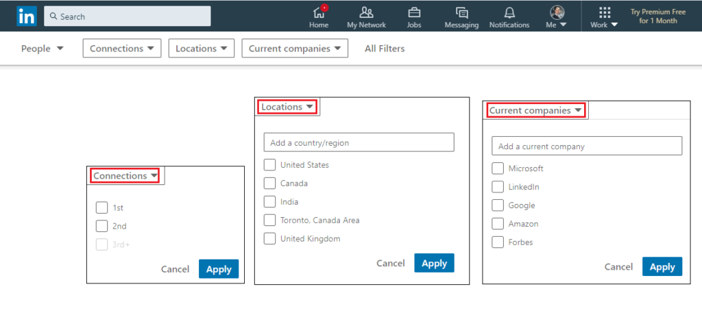Check the Notifications bell icon
The width and height of the screenshot is (702, 317).
coord(509,12)
